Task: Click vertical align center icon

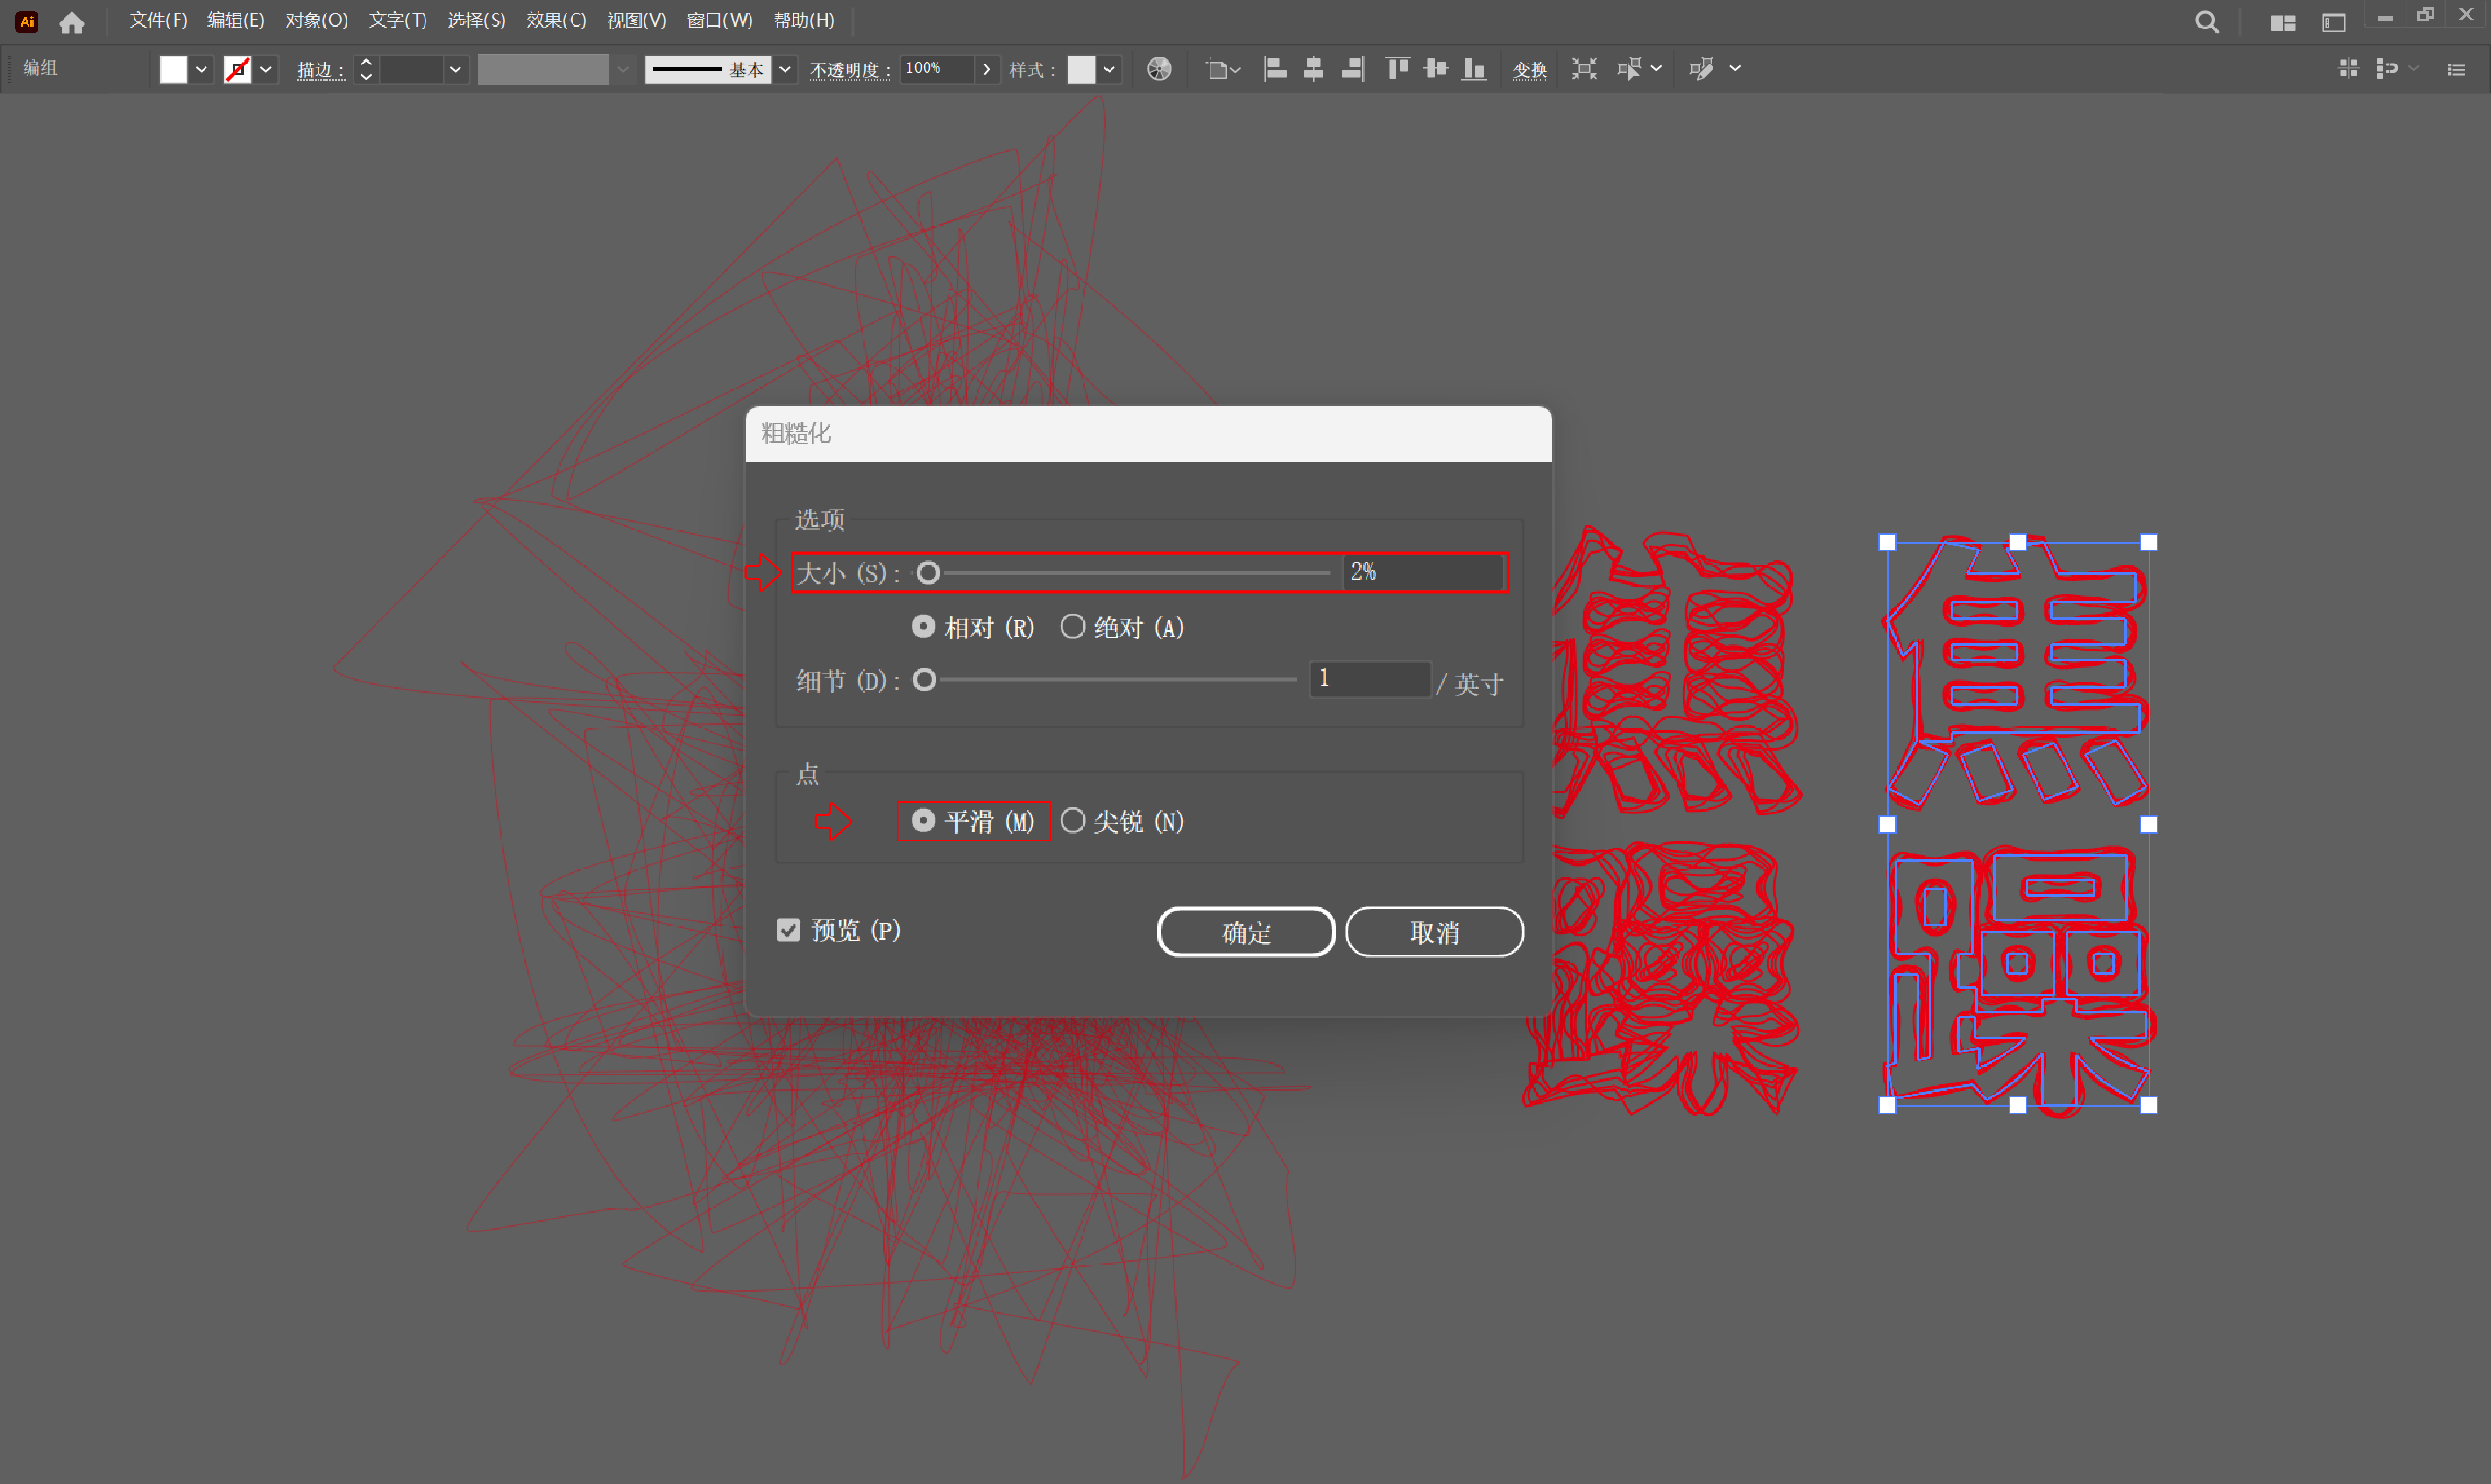Action: coord(1436,69)
